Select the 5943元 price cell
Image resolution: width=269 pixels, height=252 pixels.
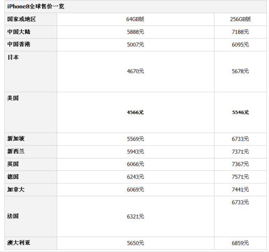coord(136,152)
